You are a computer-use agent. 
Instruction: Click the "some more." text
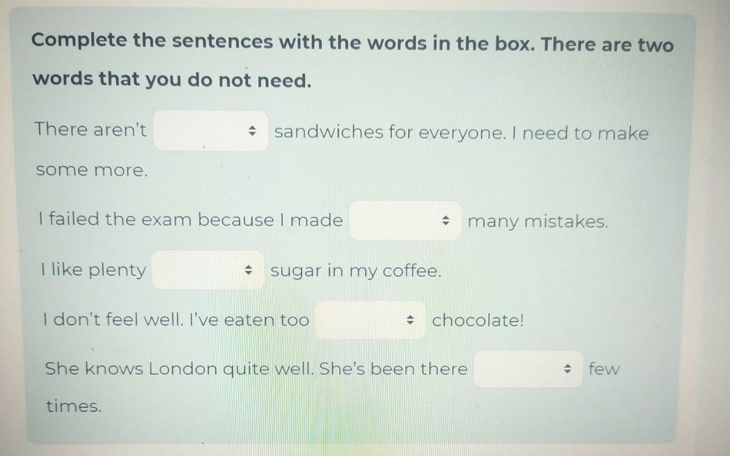pos(92,170)
